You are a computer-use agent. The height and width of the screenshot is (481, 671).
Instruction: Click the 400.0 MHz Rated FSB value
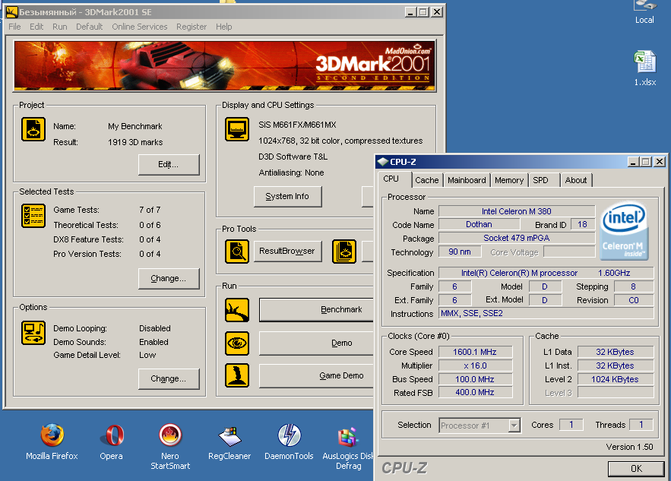475,392
